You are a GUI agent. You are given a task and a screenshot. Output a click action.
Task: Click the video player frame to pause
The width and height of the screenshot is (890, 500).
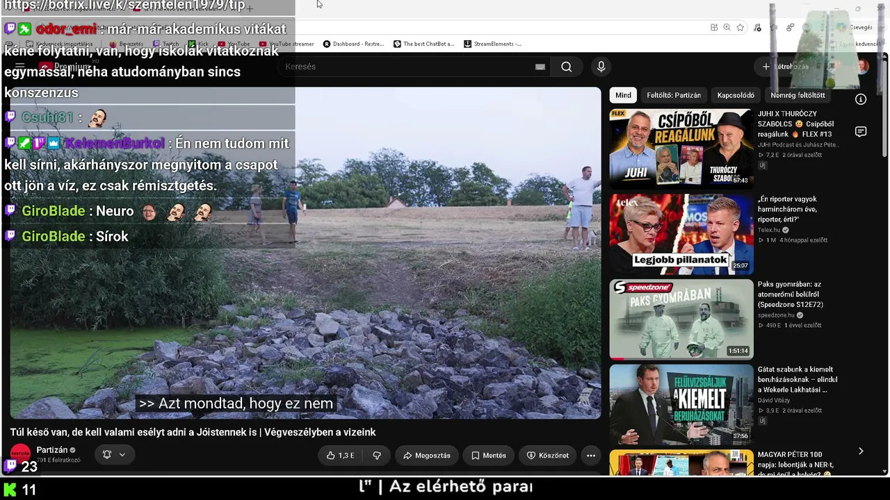point(305,253)
